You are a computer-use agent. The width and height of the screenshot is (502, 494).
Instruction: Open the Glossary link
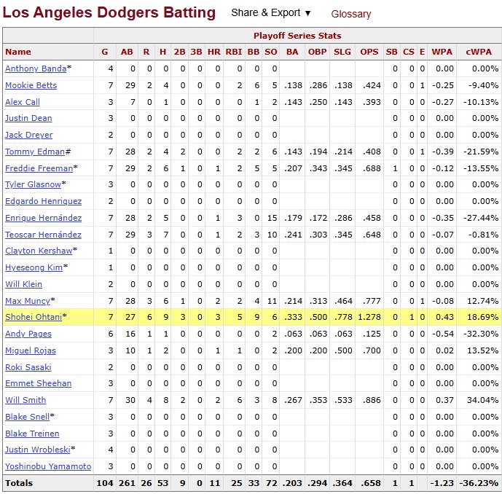(350, 14)
